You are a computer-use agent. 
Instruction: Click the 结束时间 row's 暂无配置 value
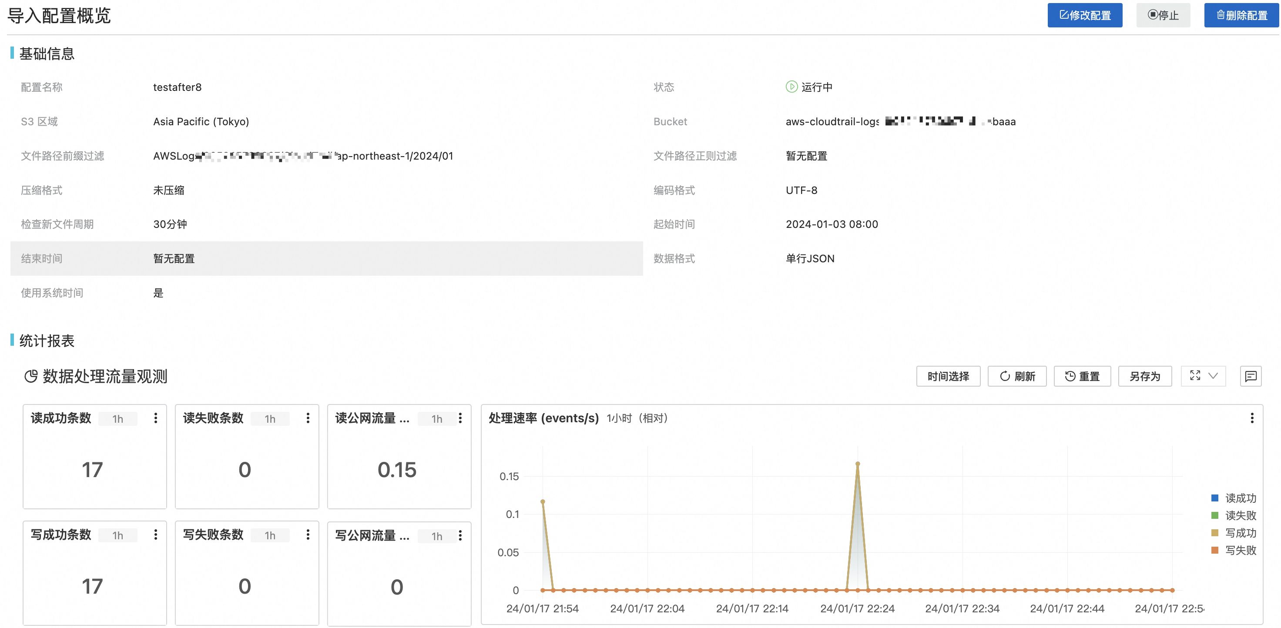[174, 258]
